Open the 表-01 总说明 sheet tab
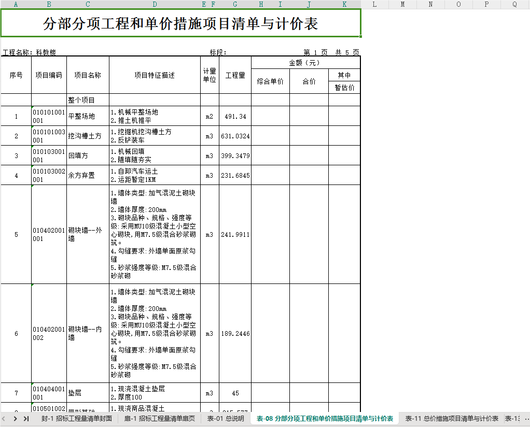Screen dimensions: 530x427 [x=226, y=419]
